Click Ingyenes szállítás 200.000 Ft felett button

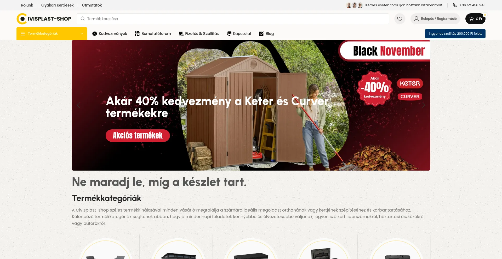click(455, 34)
